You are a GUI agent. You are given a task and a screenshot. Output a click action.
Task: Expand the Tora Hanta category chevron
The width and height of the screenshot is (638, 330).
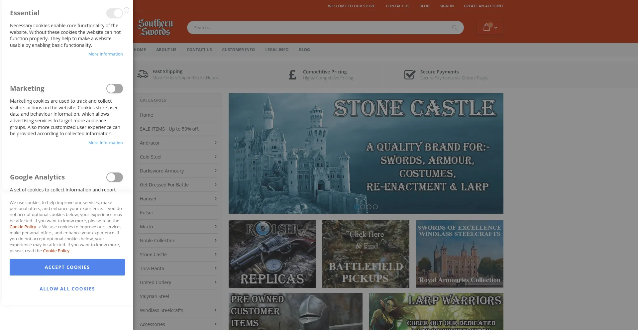(216, 269)
